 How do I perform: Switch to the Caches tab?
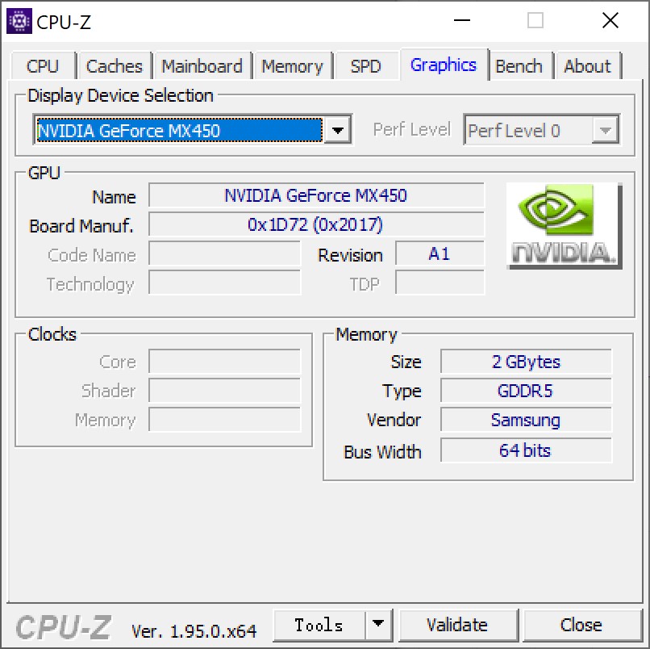coord(115,66)
